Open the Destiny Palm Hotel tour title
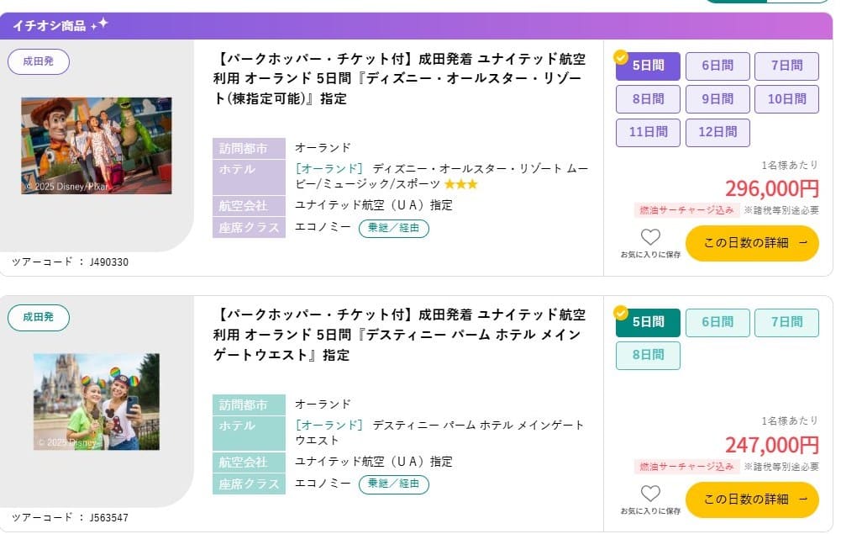Viewport: 841px width, 534px height. 400,335
